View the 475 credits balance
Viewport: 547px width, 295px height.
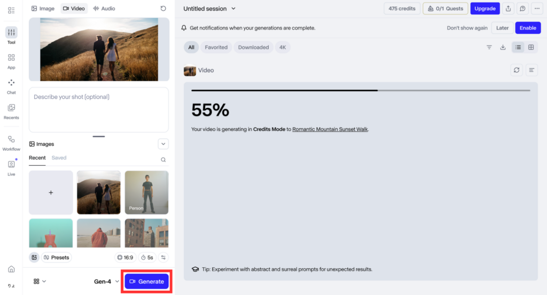pyautogui.click(x=402, y=9)
